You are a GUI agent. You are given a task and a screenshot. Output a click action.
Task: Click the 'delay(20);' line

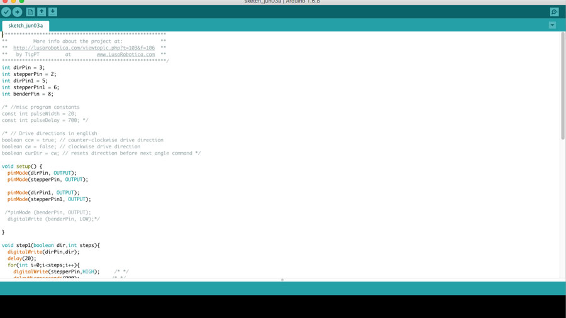click(x=21, y=258)
